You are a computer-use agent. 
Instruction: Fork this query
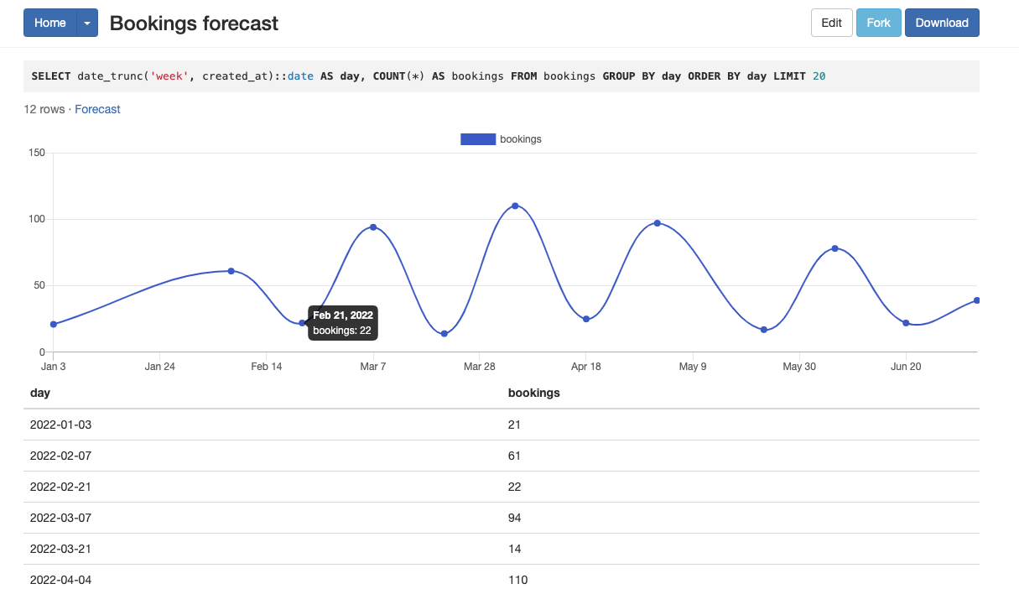point(878,23)
